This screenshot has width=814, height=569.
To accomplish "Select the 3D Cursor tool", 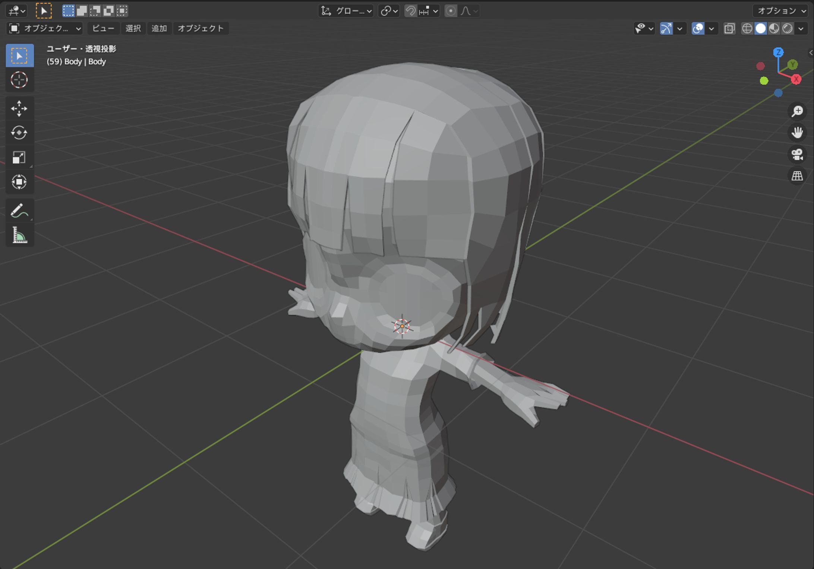I will tap(20, 80).
